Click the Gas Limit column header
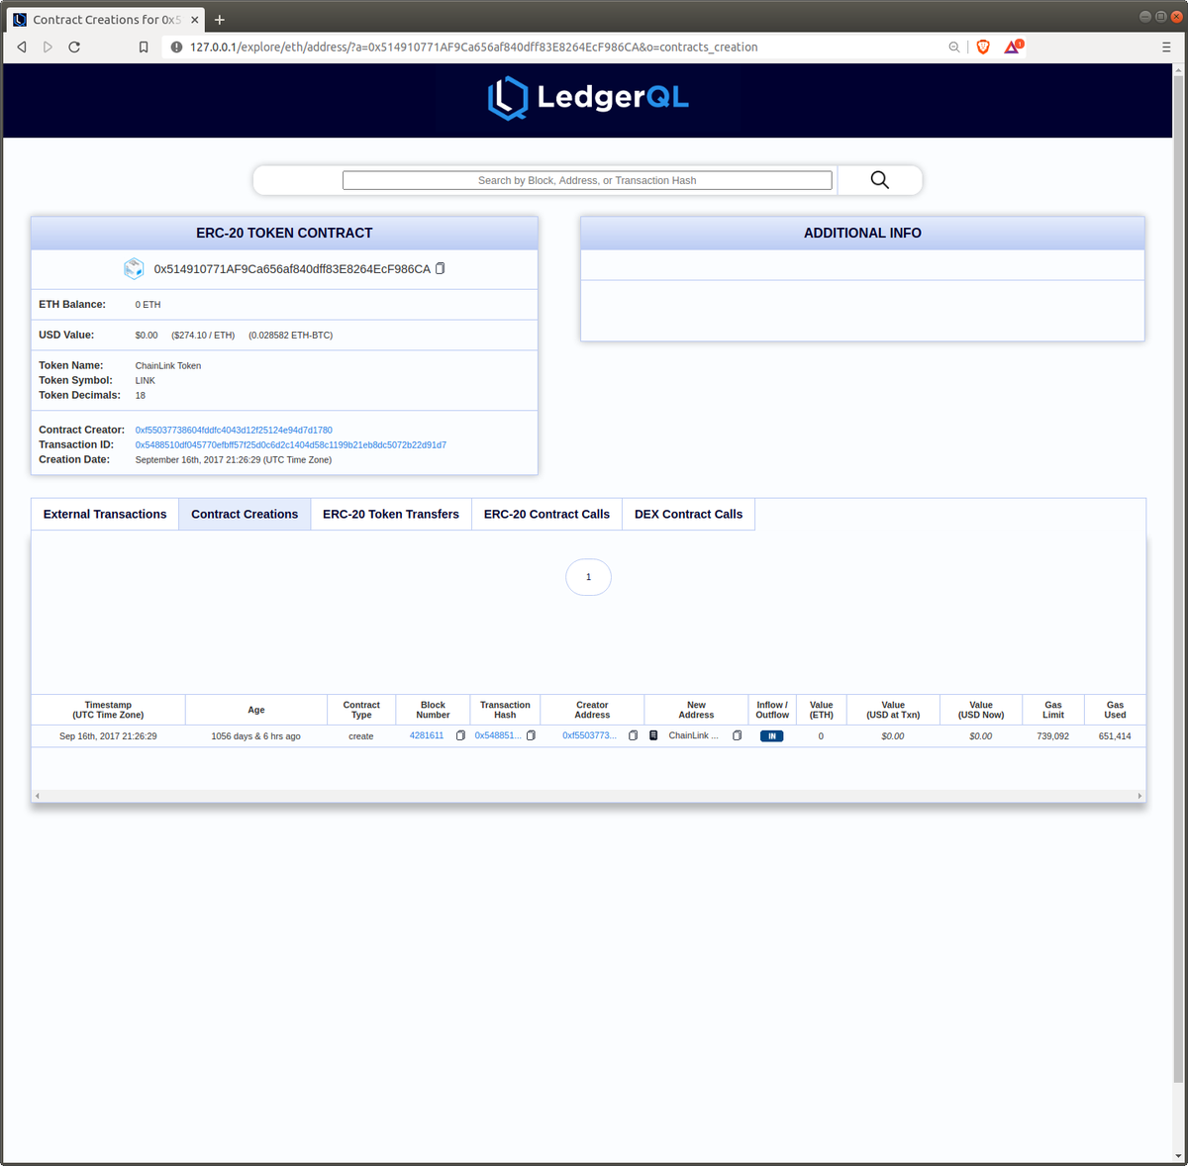 coord(1053,710)
